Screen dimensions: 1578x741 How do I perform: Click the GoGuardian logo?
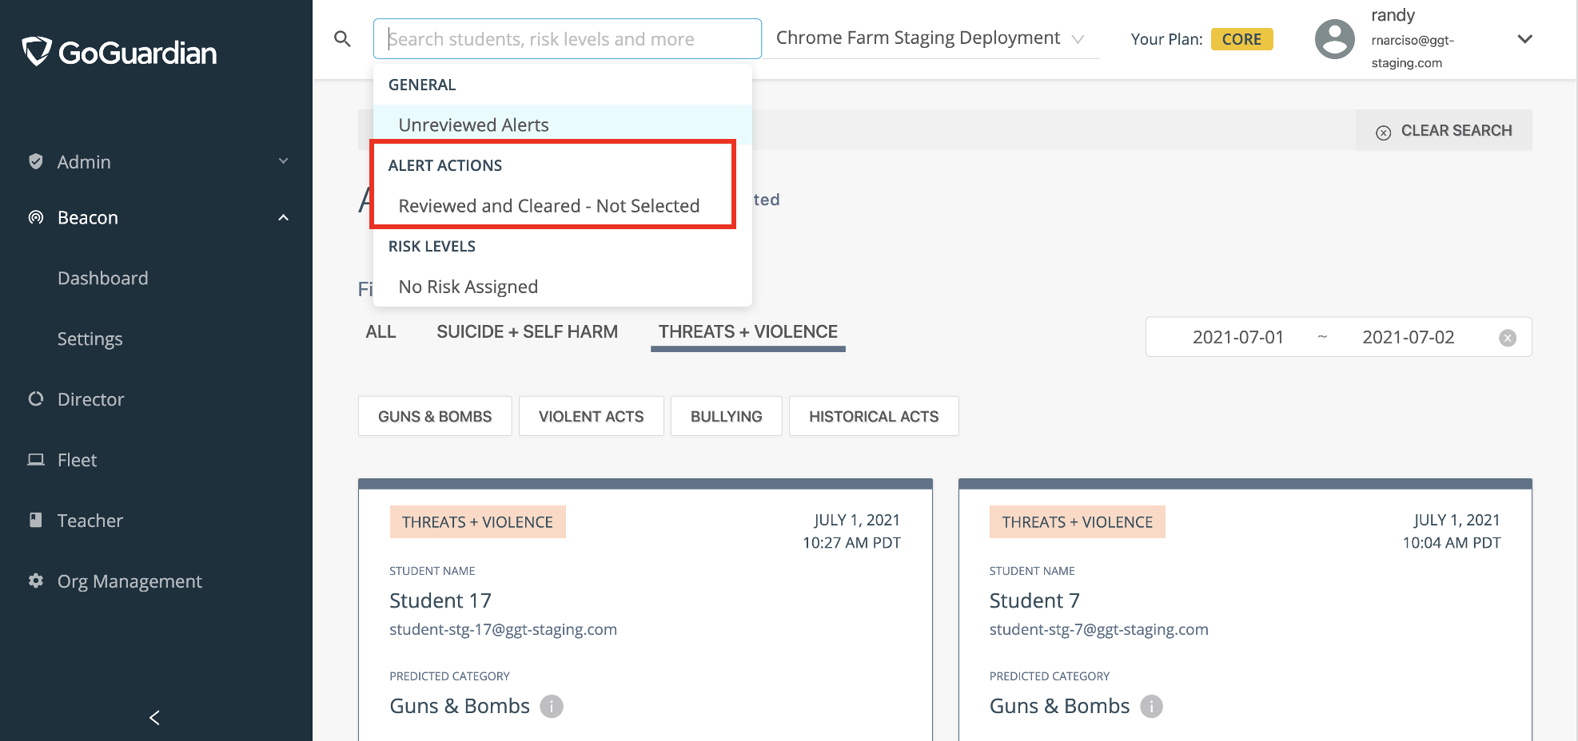pyautogui.click(x=119, y=52)
